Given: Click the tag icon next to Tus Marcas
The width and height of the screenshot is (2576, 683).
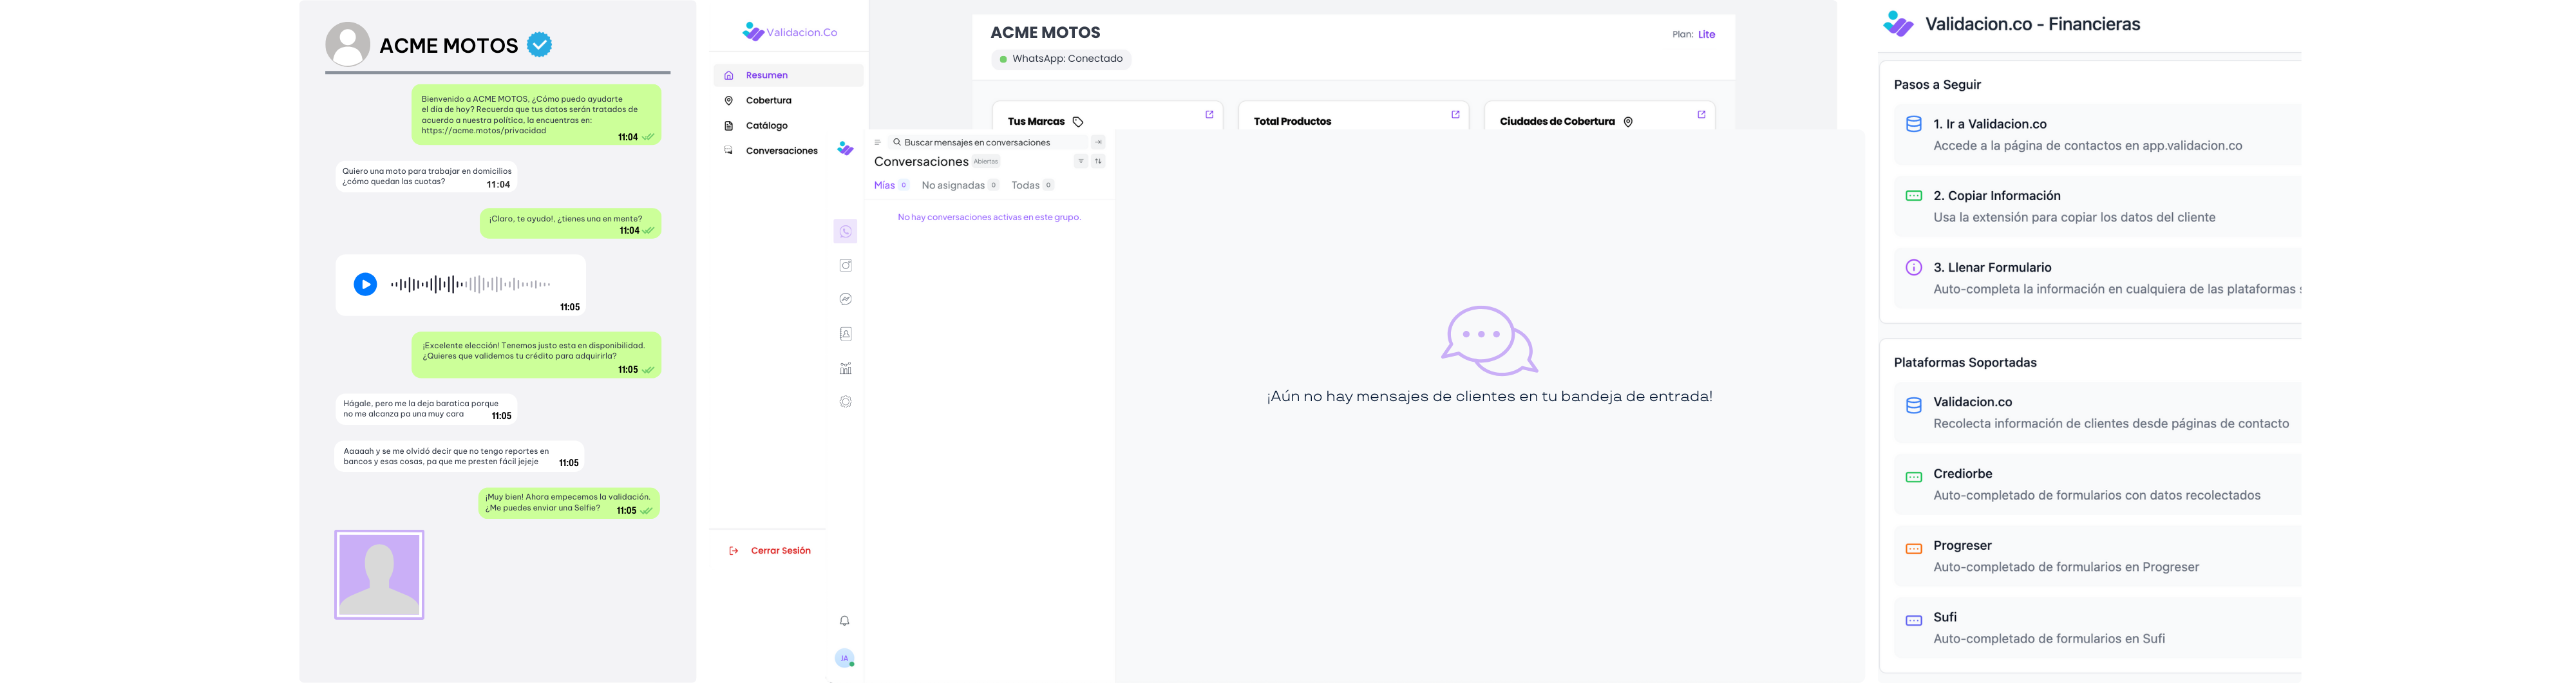Looking at the screenshot, I should click(x=1078, y=122).
